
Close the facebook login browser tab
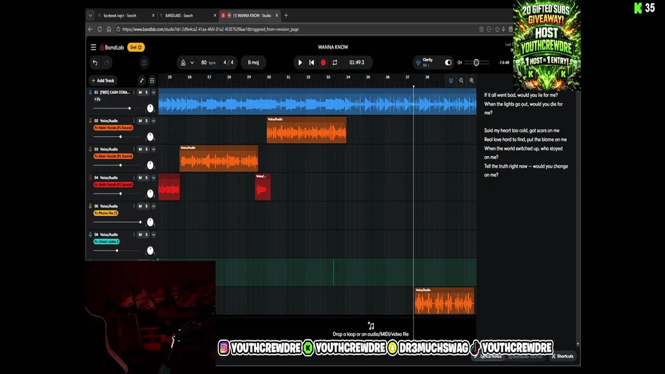(153, 16)
